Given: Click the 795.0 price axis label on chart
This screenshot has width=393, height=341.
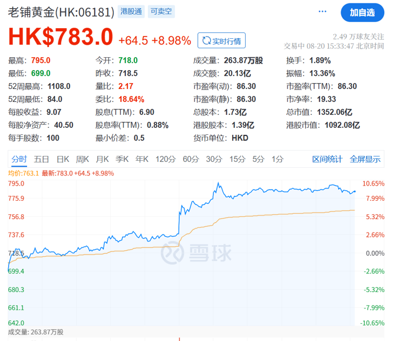Looking at the screenshot, I should point(16,184).
